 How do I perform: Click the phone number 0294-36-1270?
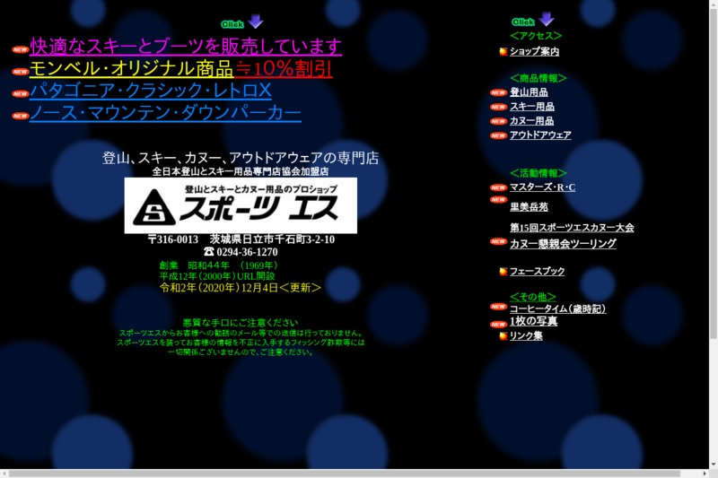pos(247,252)
